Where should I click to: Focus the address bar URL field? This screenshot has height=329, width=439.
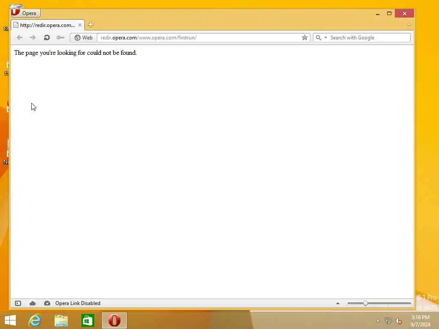pos(199,38)
